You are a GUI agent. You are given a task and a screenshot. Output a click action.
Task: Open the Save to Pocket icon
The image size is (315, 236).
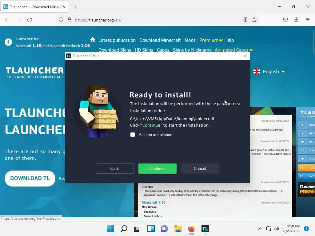coord(285,20)
